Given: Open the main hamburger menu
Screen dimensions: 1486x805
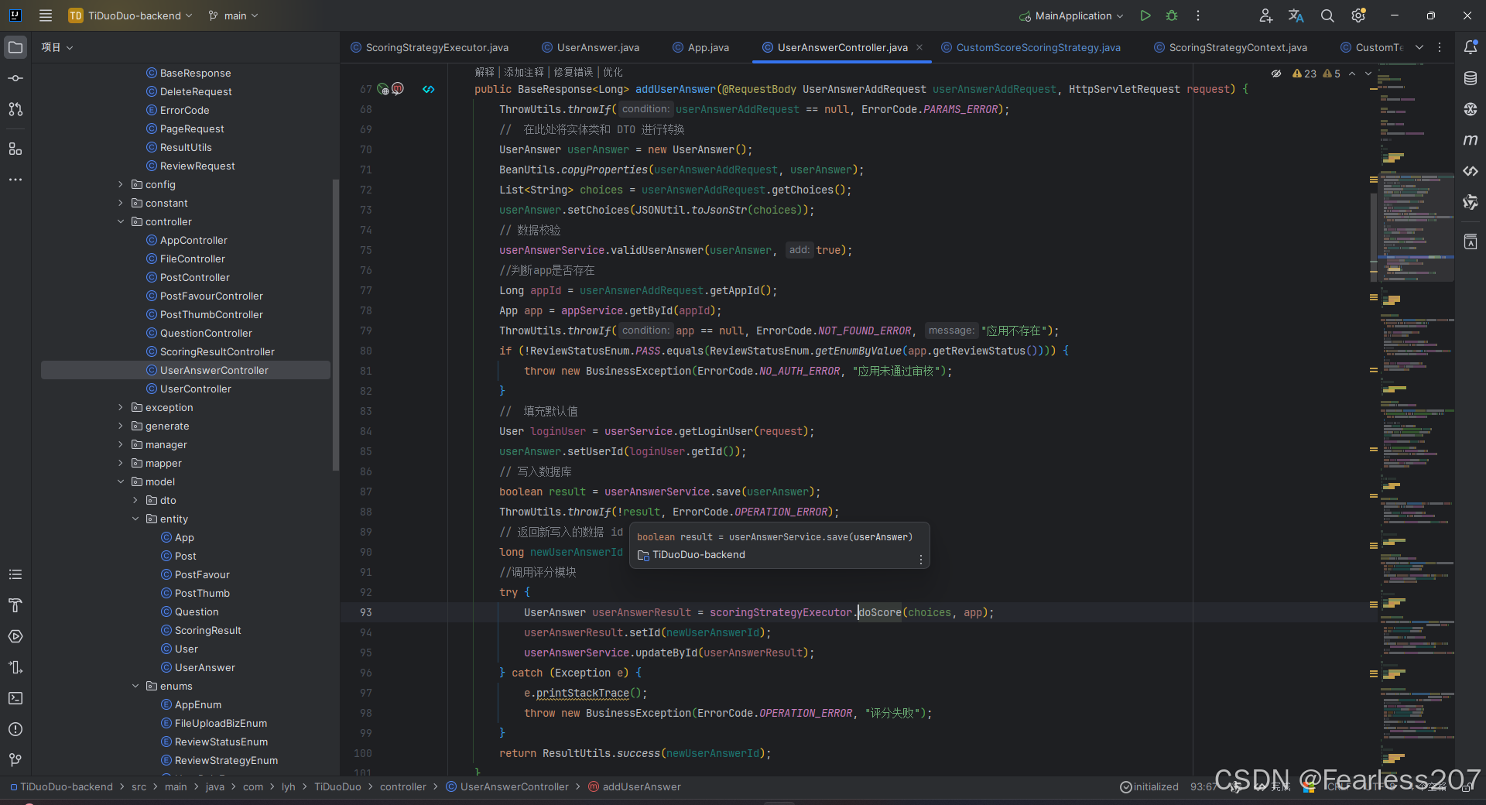Looking at the screenshot, I should point(46,15).
